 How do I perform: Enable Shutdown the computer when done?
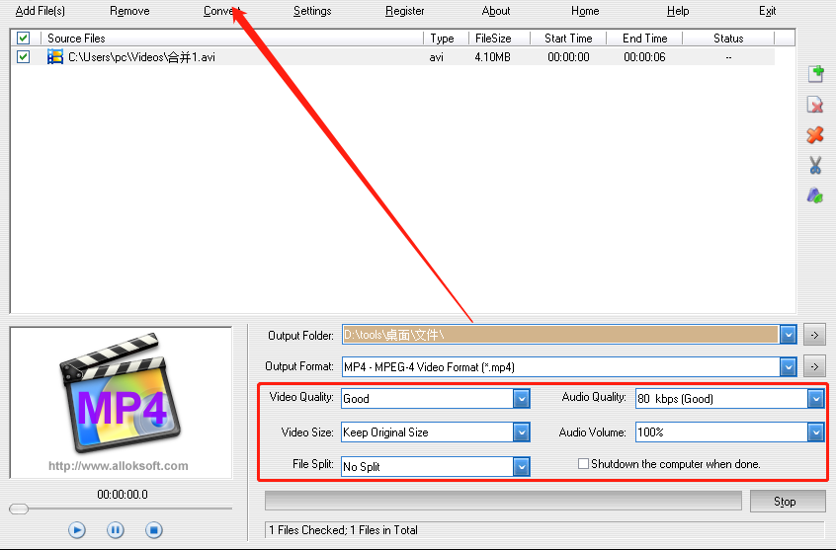583,464
